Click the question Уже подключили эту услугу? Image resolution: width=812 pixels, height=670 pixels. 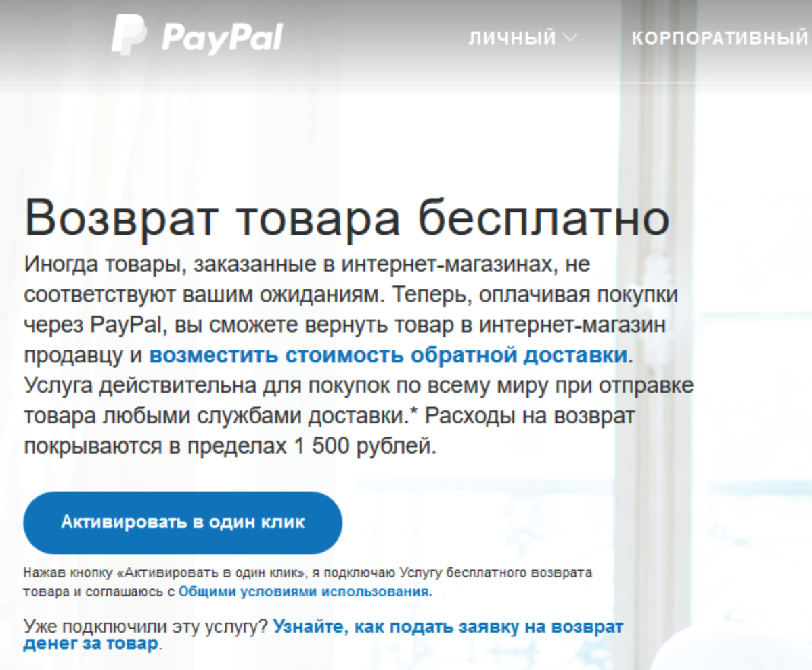tap(146, 627)
